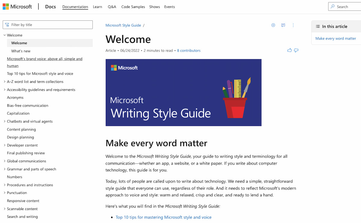361x223 pixels.
Task: Open the More actions ellipsis menu
Action: click(x=293, y=25)
